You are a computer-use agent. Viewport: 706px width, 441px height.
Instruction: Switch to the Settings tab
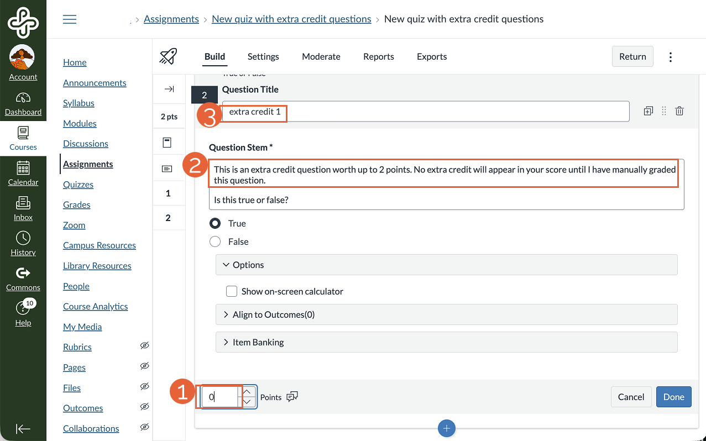click(x=263, y=57)
